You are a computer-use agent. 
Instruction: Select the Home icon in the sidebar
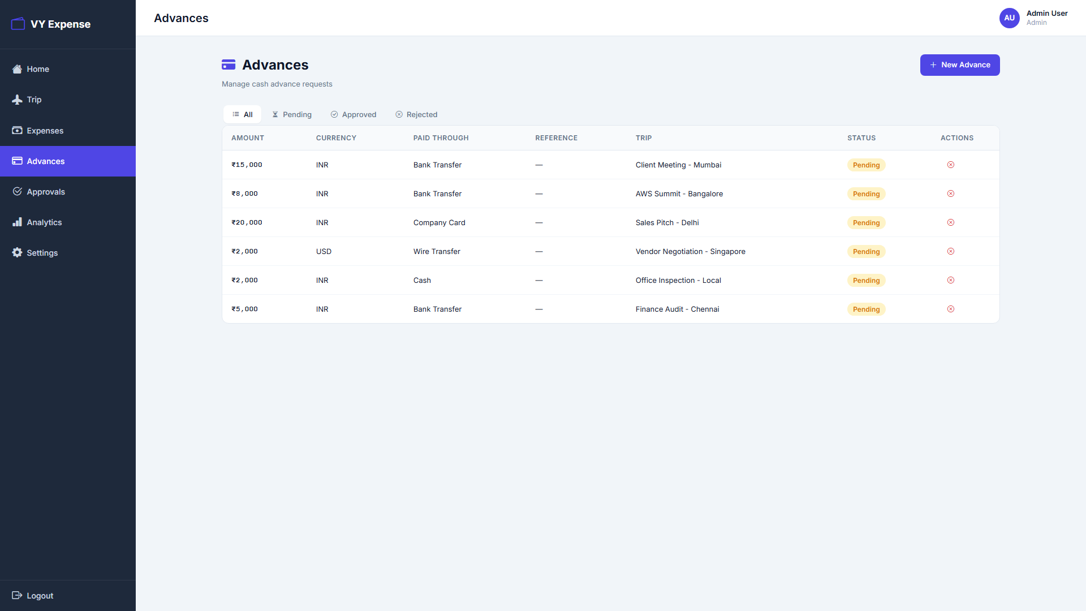coord(17,69)
